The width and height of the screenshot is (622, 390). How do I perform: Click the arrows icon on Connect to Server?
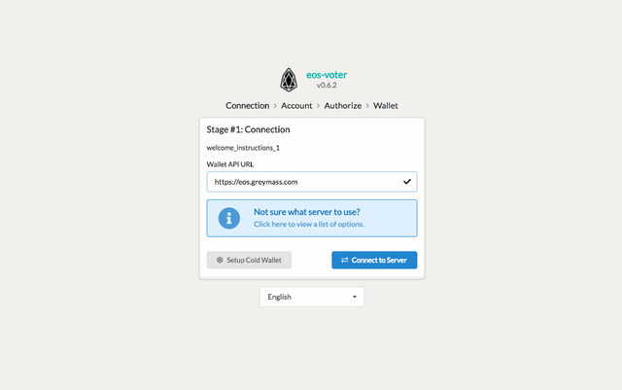[x=344, y=261]
